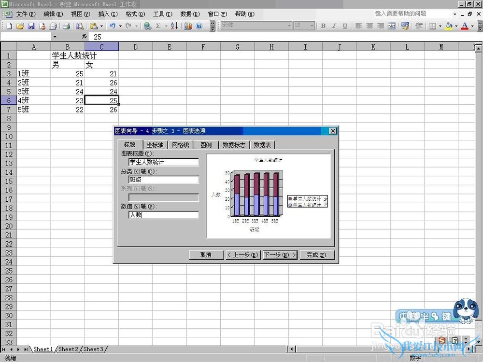Click the 取消 button in chart wizard
Screen dimensions: 483x362
pos(206,255)
